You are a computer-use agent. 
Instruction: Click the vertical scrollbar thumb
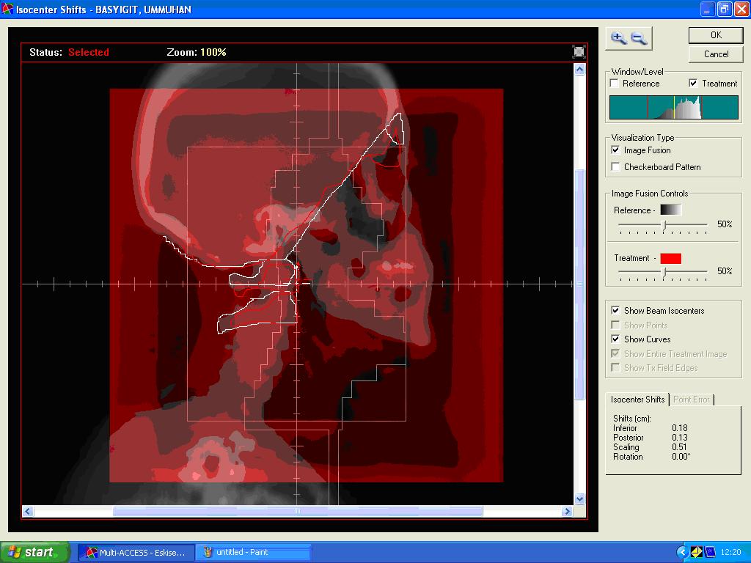[x=579, y=284]
